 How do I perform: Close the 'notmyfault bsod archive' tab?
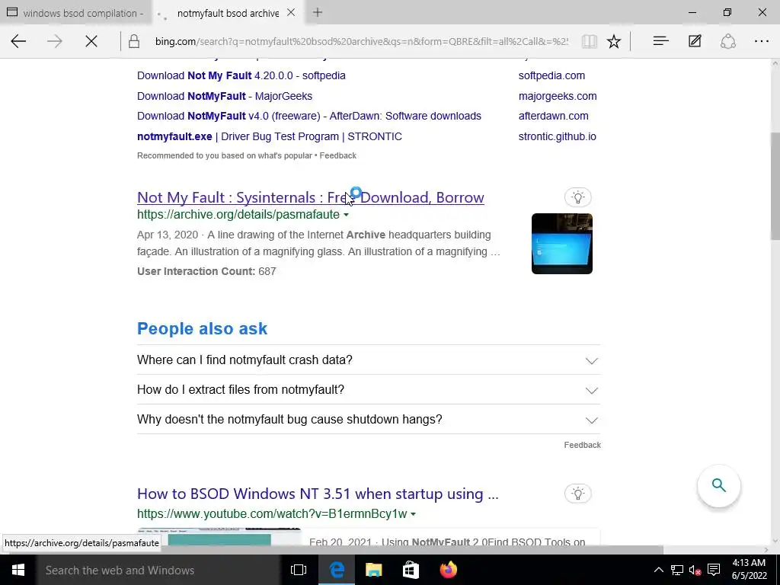(x=291, y=13)
